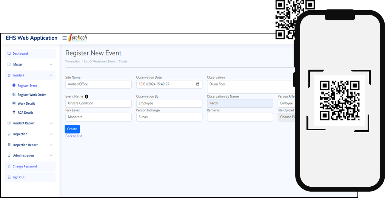The height and width of the screenshot is (198, 385).
Task: Collapse the Incident menu chevron
Action: coord(51,75)
